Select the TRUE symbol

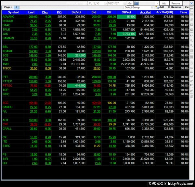coord(6,30)
